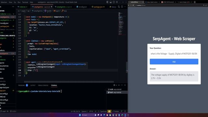The image size is (208, 117).
Task: Open the editor more actions ellipsis
Action: pyautogui.click(x=125, y=6)
